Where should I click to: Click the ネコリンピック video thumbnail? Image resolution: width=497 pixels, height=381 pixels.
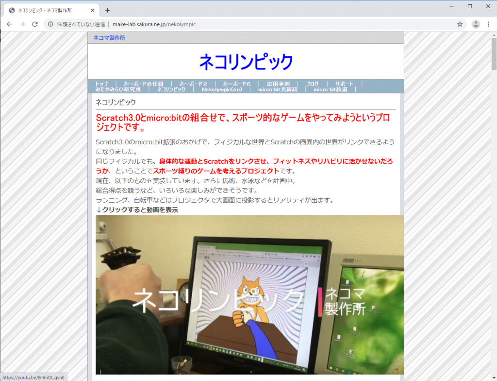[x=249, y=294]
